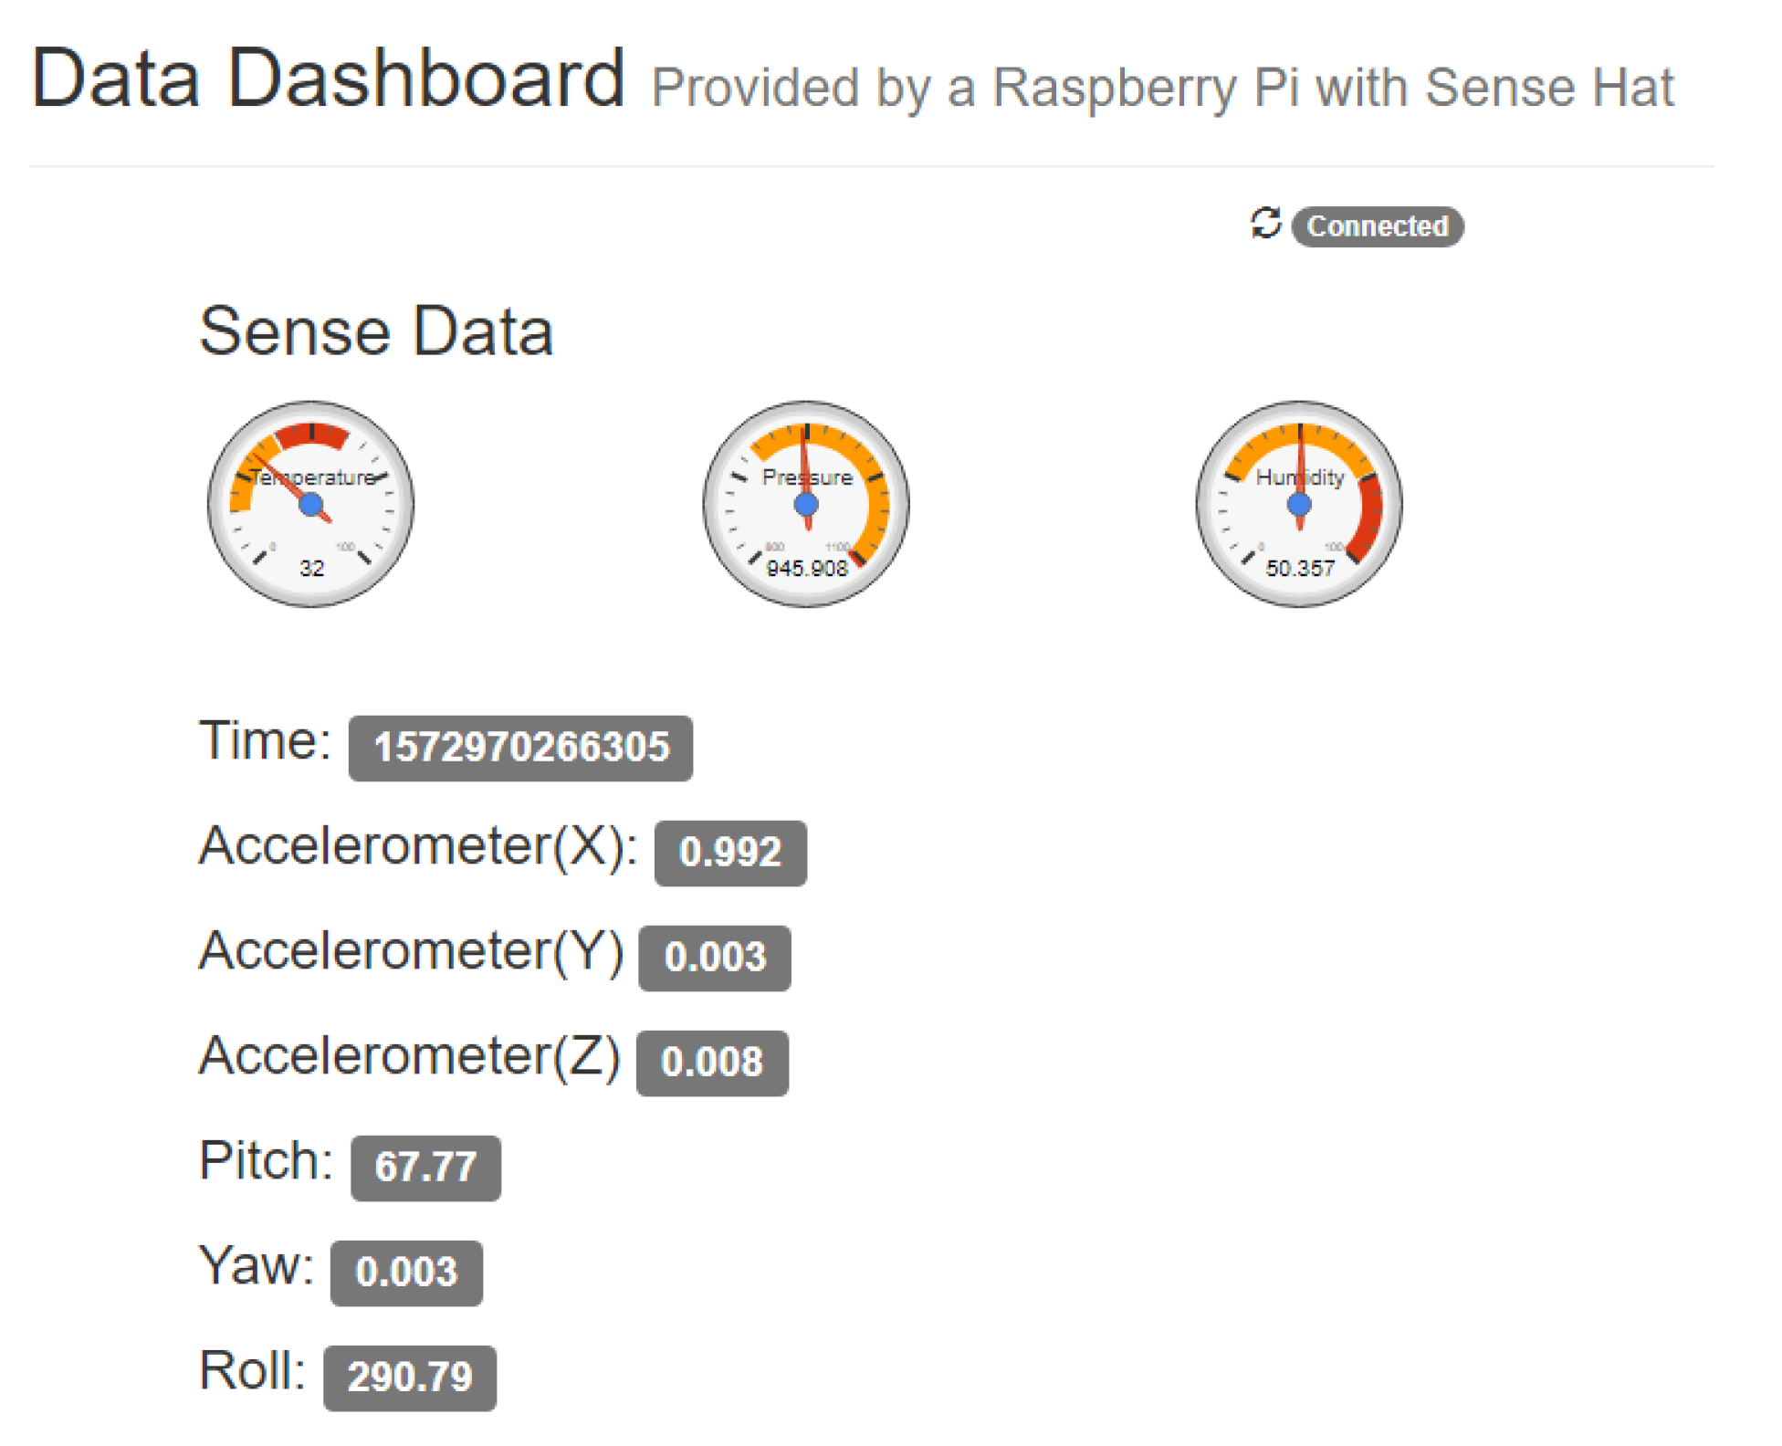Click the Accelerometer(X) value badge 0.992
The image size is (1782, 1446).
pyautogui.click(x=730, y=853)
